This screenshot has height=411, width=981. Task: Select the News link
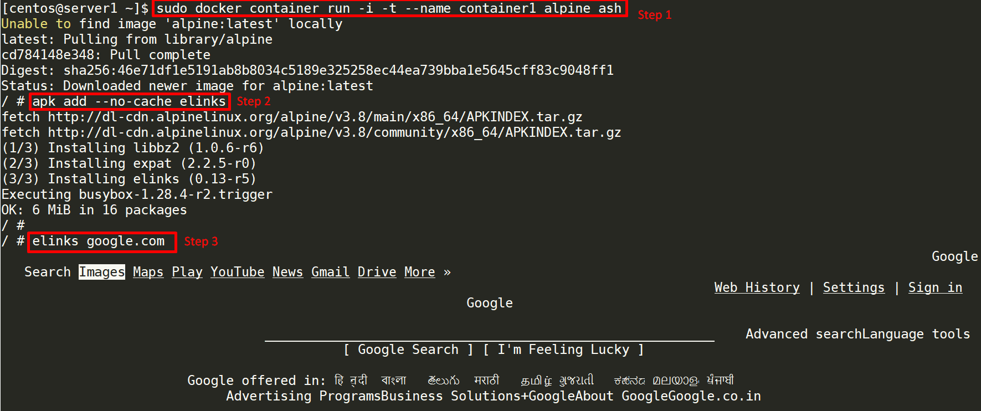click(287, 272)
